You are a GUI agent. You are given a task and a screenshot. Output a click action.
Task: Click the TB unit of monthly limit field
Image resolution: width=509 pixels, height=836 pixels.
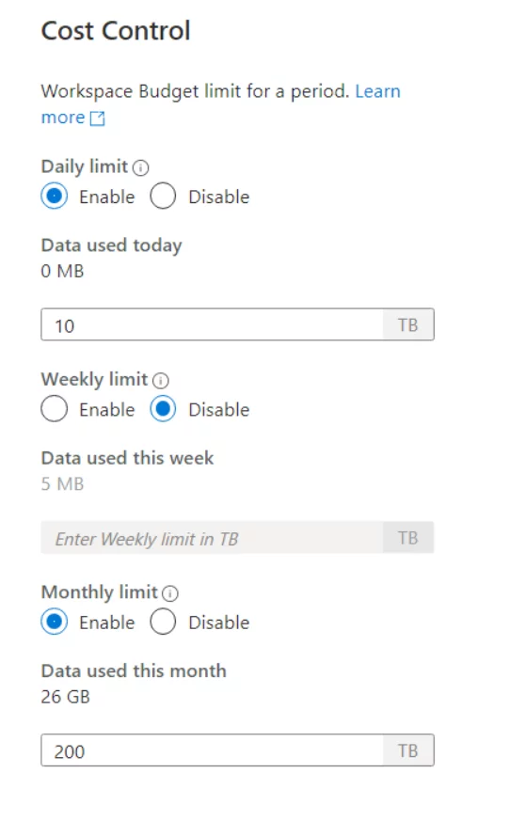[x=408, y=750]
